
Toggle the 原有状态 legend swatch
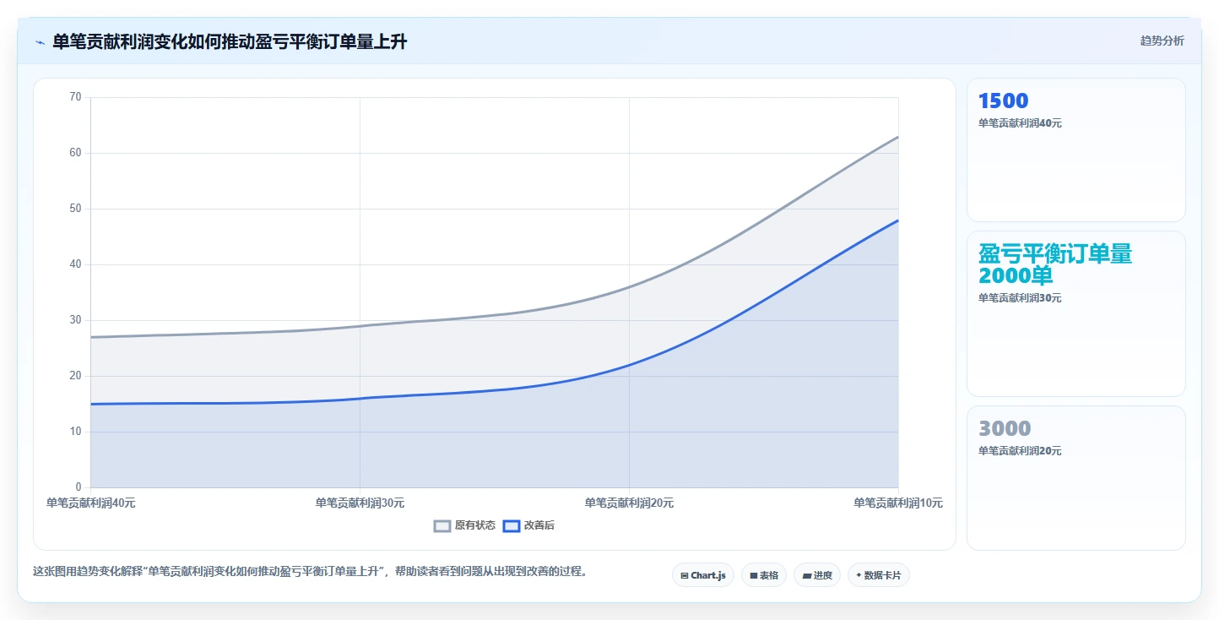coord(442,525)
